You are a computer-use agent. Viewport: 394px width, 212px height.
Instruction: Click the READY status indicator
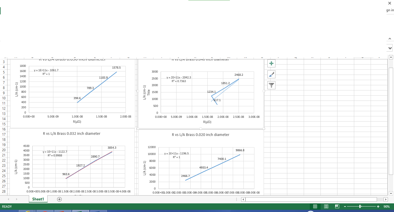7,207
